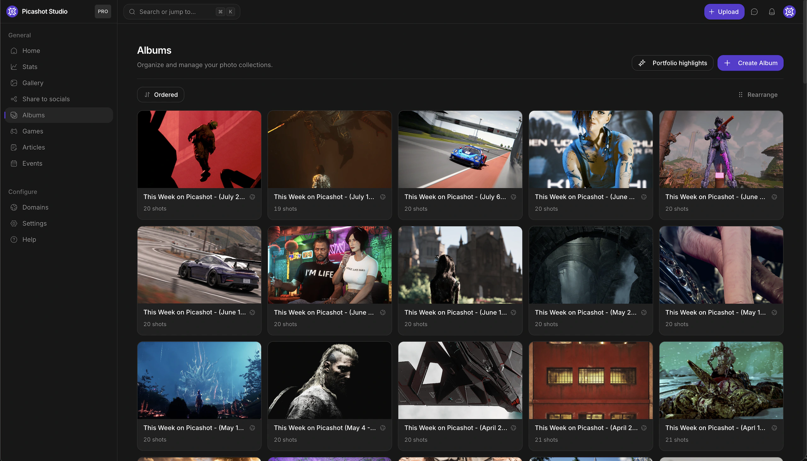The width and height of the screenshot is (807, 461).
Task: Open the Ordered sort dropdown
Action: coord(160,95)
